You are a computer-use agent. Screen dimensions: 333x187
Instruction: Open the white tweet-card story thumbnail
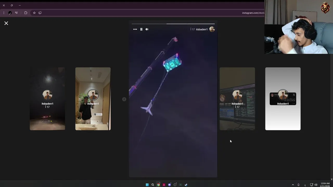coord(283,99)
